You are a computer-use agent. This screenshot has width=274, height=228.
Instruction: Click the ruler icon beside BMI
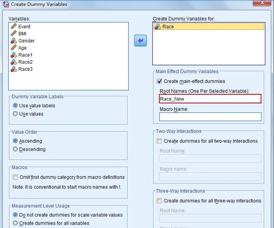14,33
